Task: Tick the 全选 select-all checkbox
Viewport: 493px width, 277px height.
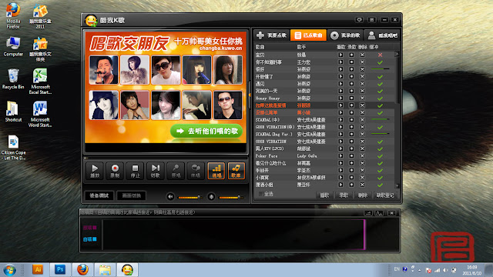Action: 260,194
